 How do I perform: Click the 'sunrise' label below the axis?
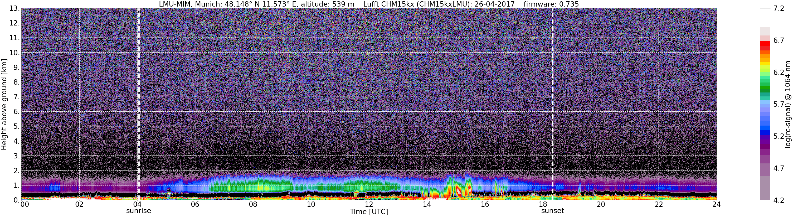click(139, 211)
